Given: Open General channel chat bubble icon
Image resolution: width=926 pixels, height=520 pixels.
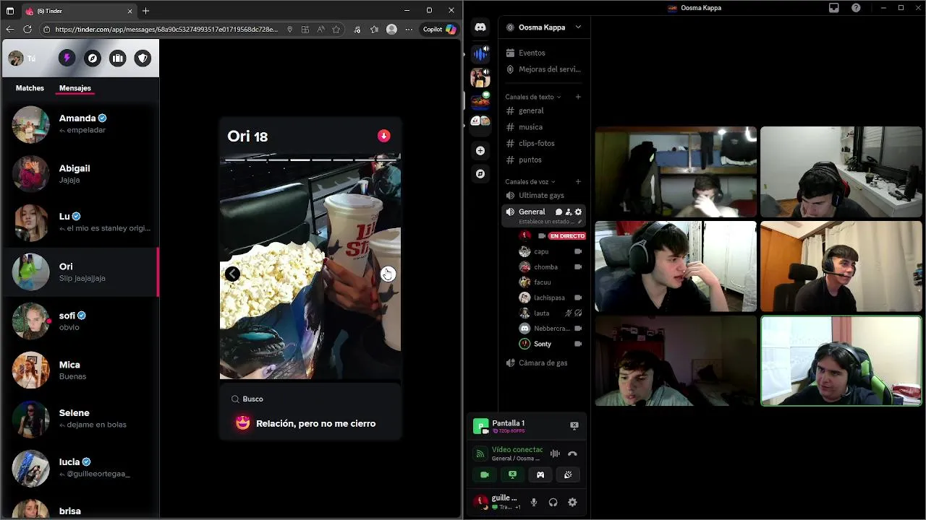Looking at the screenshot, I should 558,212.
